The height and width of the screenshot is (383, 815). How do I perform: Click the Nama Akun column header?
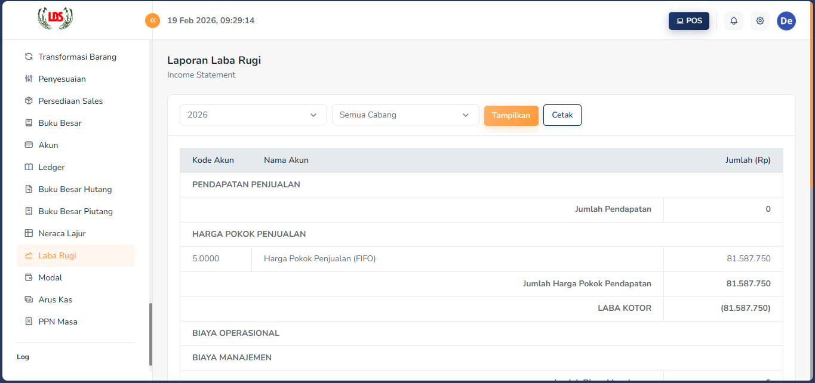pyautogui.click(x=286, y=160)
